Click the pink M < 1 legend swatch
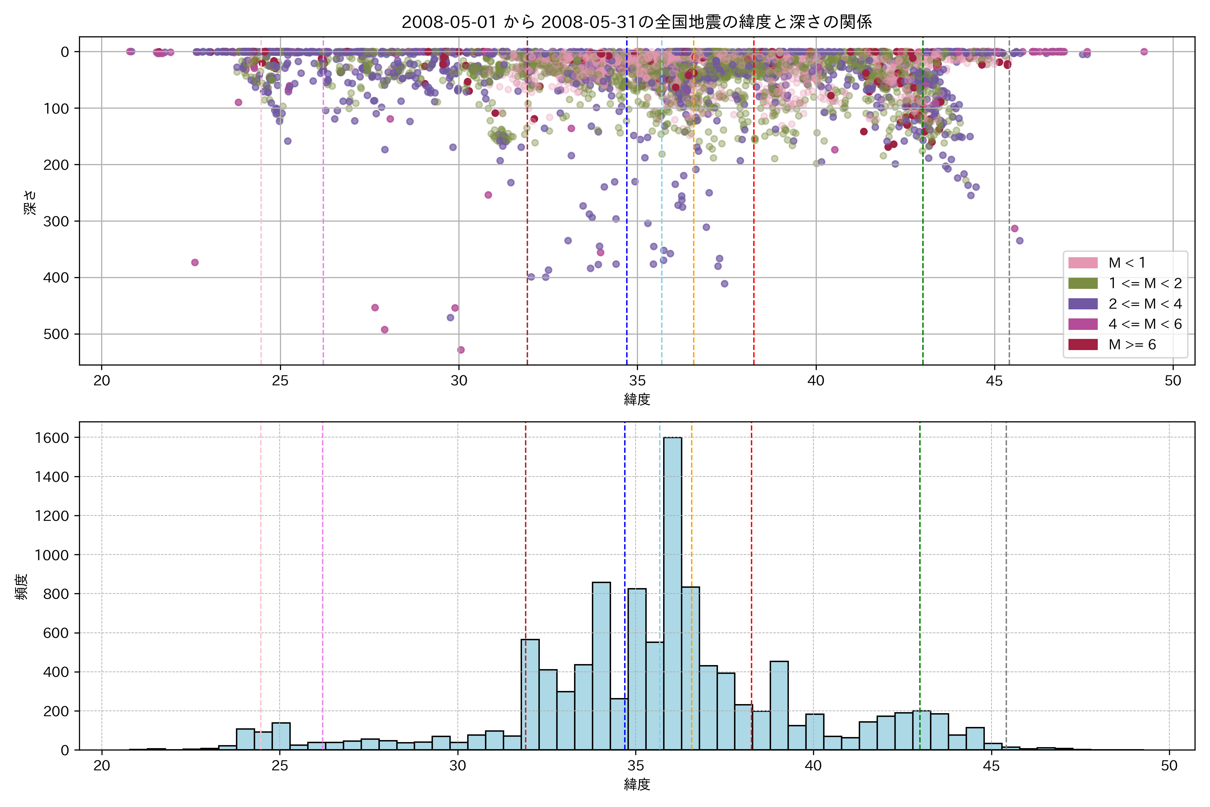Viewport: 1210px width, 807px height. click(x=1082, y=263)
